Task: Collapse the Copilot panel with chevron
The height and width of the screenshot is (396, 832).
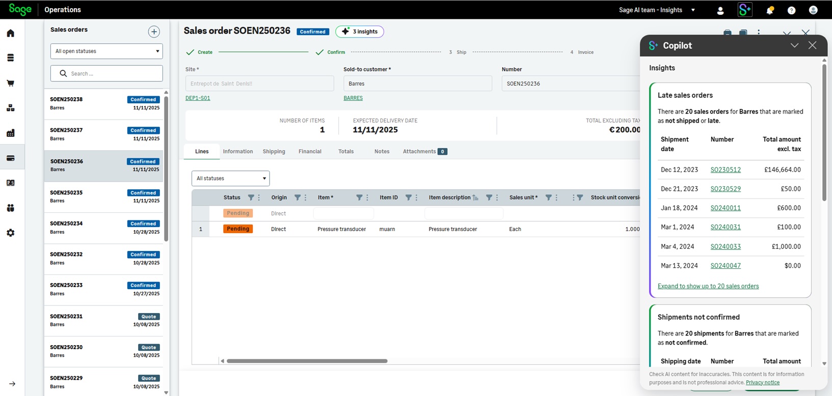Action: [794, 45]
